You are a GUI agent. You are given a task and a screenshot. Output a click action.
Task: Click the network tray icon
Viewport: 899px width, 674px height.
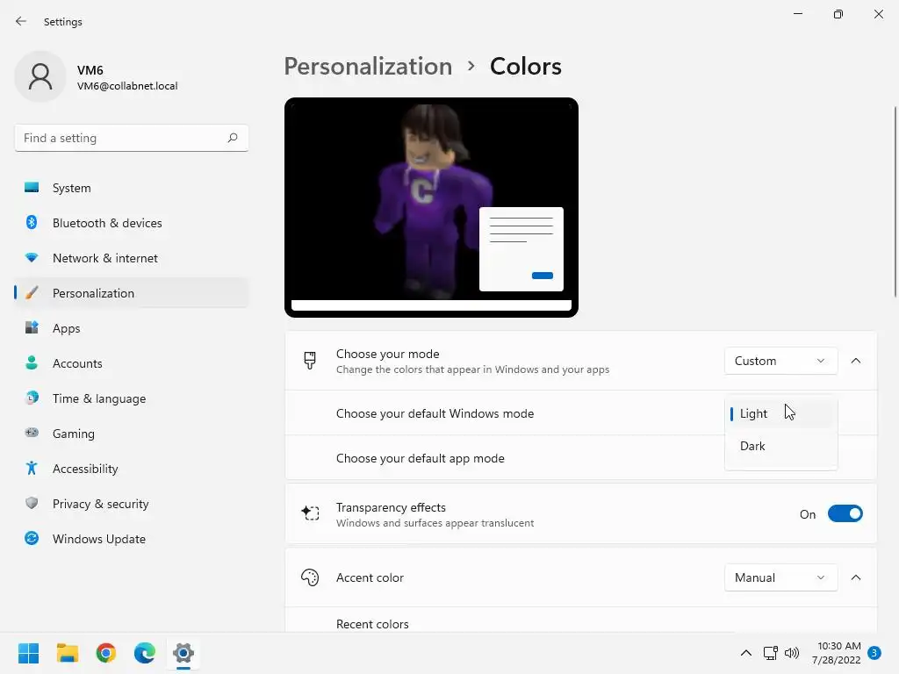point(770,653)
